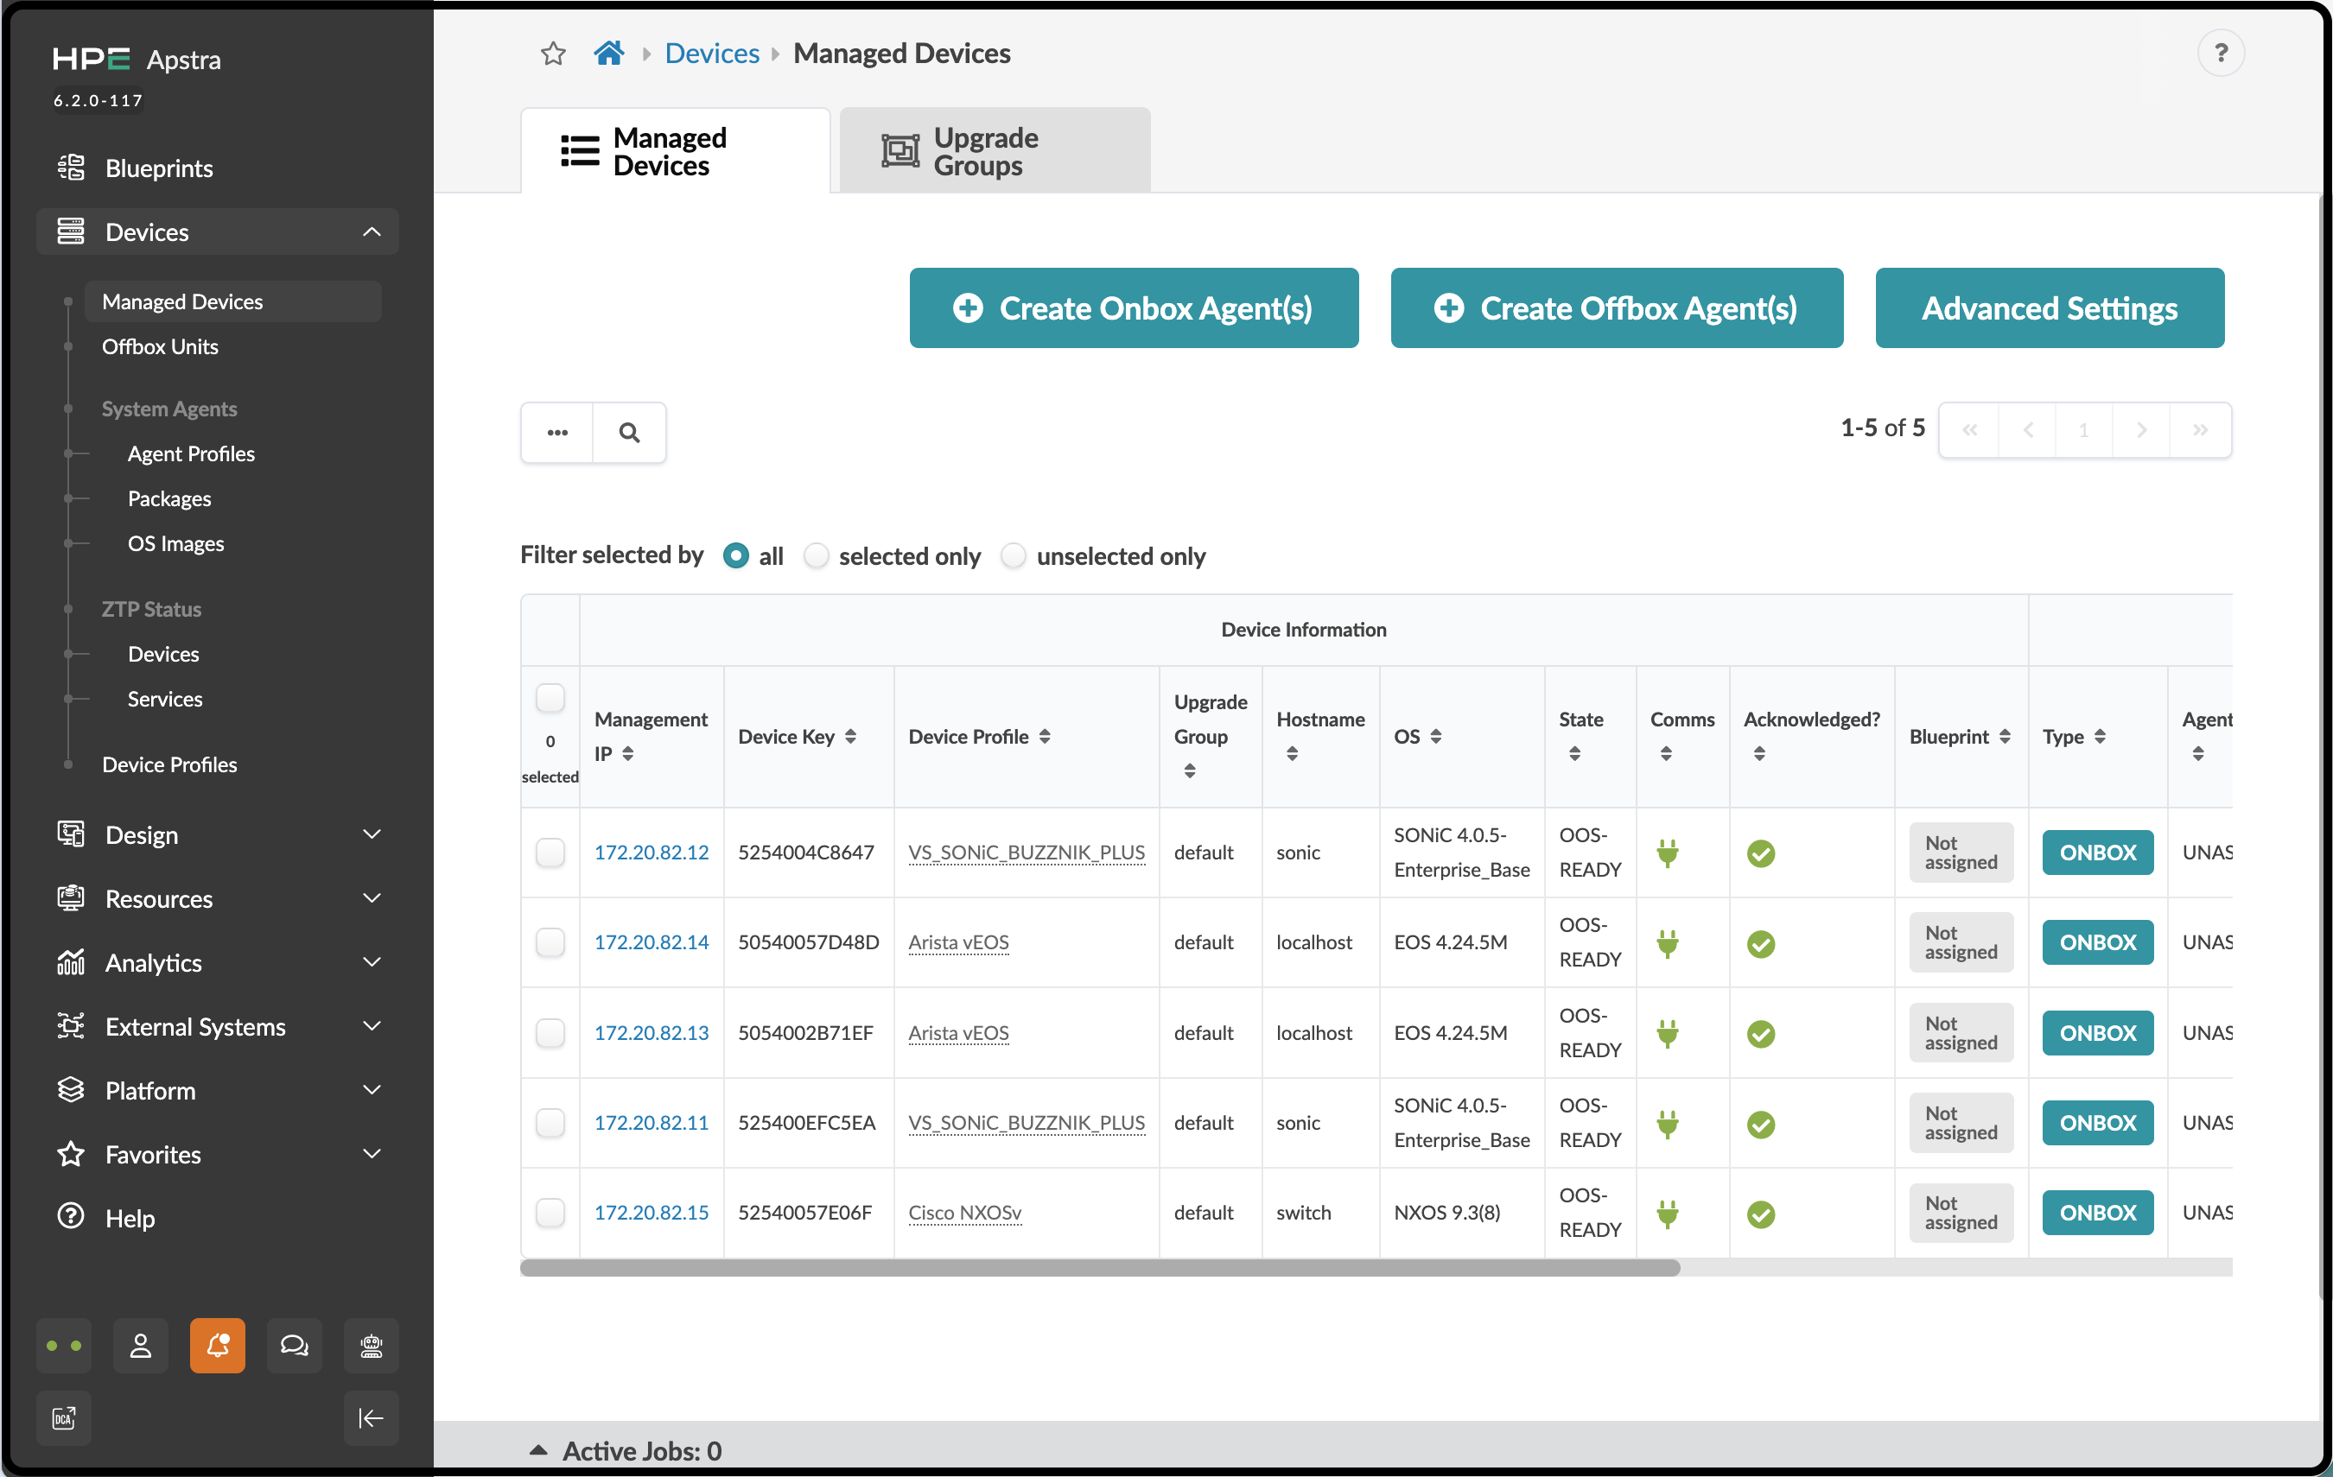Click Cisco NXOSv device profile link
This screenshot has height=1477, width=2333.
point(965,1213)
